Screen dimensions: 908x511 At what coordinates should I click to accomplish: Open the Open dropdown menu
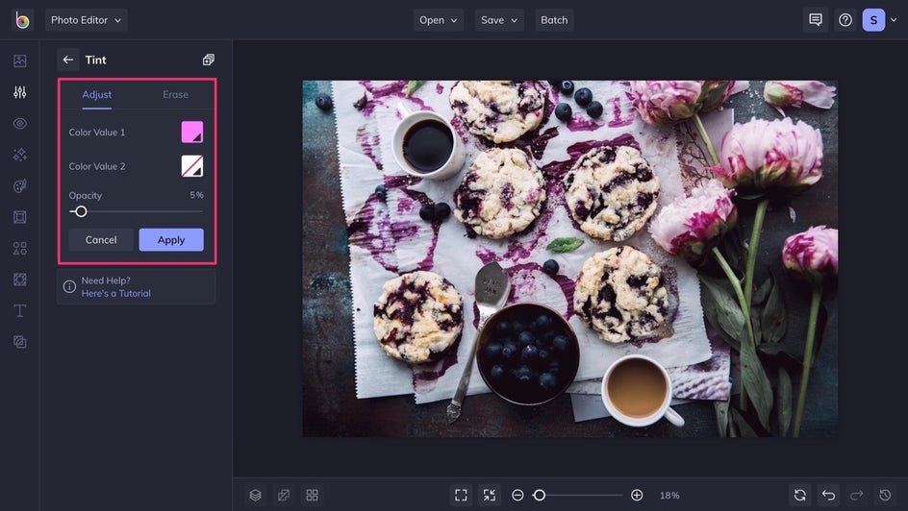coord(439,20)
